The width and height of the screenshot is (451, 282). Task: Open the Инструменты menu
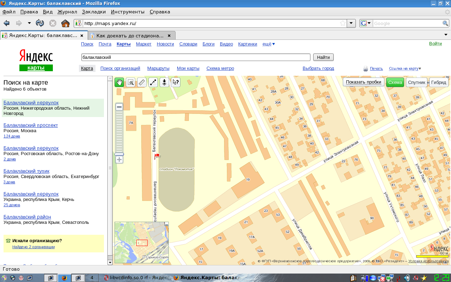[128, 12]
